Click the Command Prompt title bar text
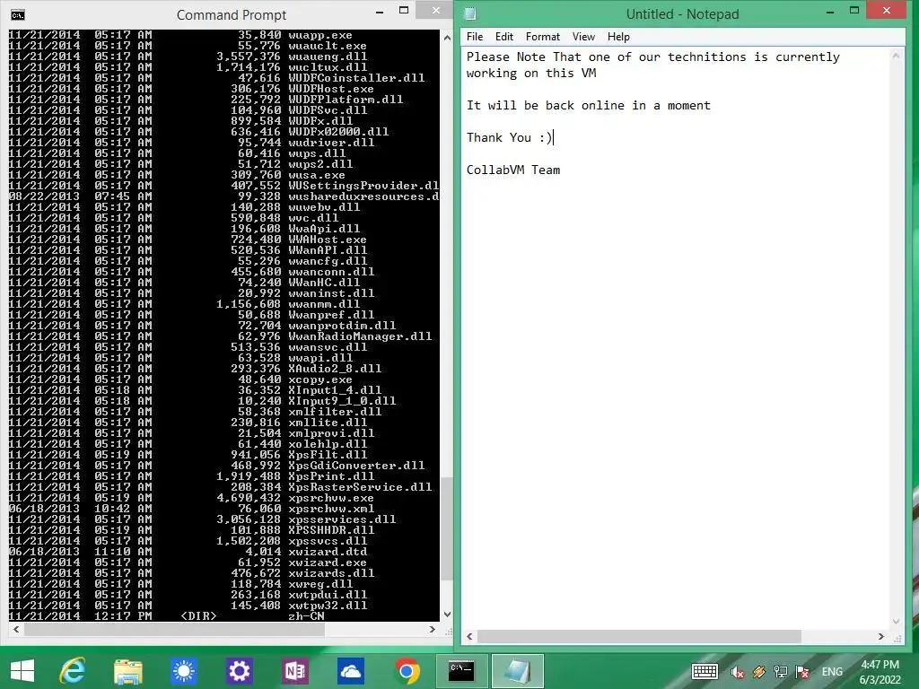This screenshot has height=689, width=919. [x=232, y=14]
